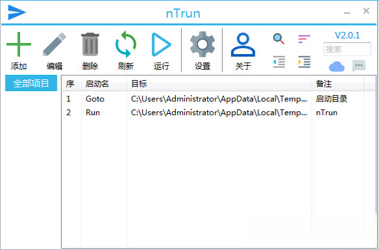Click the trash can Delete (删除) icon

click(90, 44)
